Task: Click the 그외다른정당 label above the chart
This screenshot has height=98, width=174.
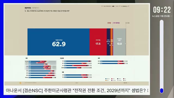Action: click(x=116, y=23)
